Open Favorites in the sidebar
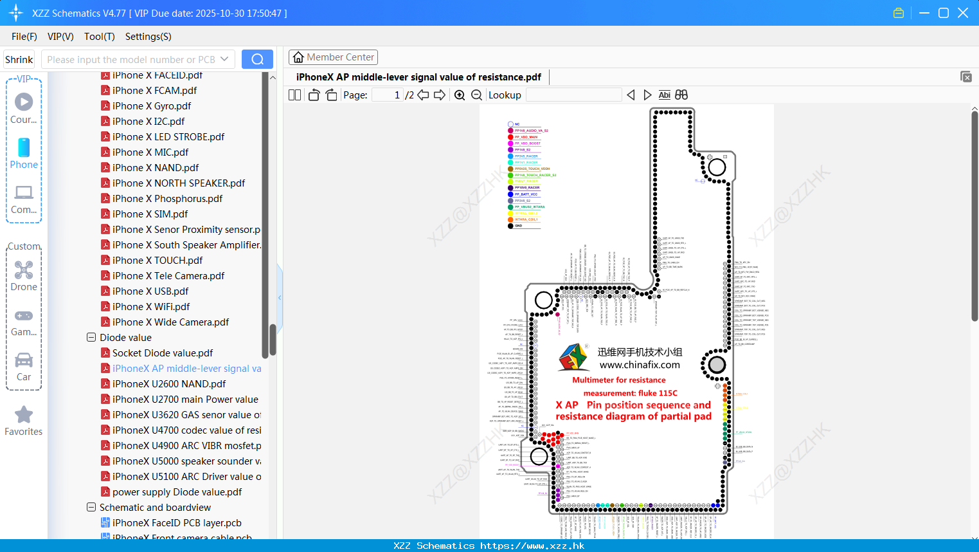The width and height of the screenshot is (979, 552). [24, 421]
